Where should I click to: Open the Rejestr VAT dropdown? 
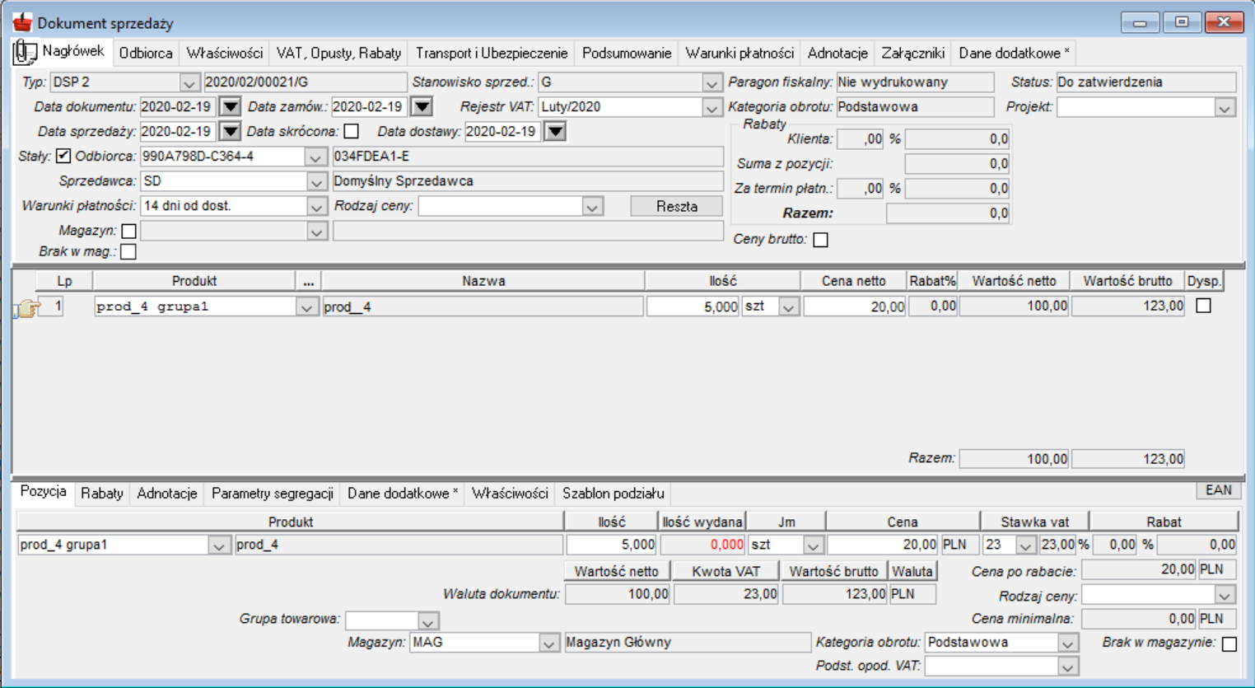pyautogui.click(x=711, y=107)
